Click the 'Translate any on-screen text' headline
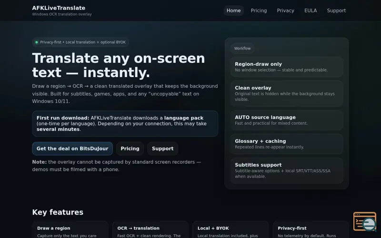Screen dimensions: 381x238 pyautogui.click(x=119, y=65)
